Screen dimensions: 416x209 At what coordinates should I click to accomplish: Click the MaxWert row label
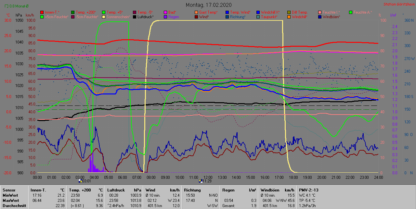(11, 200)
